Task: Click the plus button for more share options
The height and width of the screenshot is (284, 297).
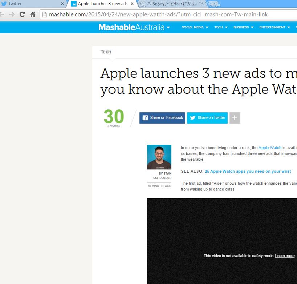Action: (x=235, y=118)
